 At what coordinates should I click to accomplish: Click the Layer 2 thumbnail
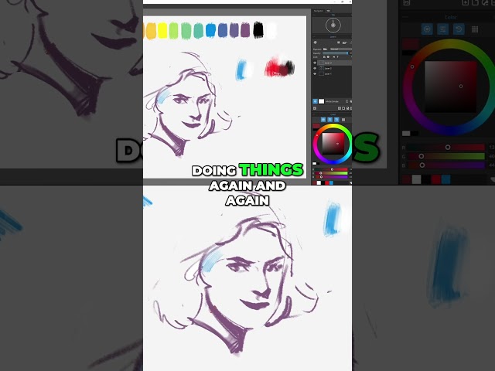[322, 68]
